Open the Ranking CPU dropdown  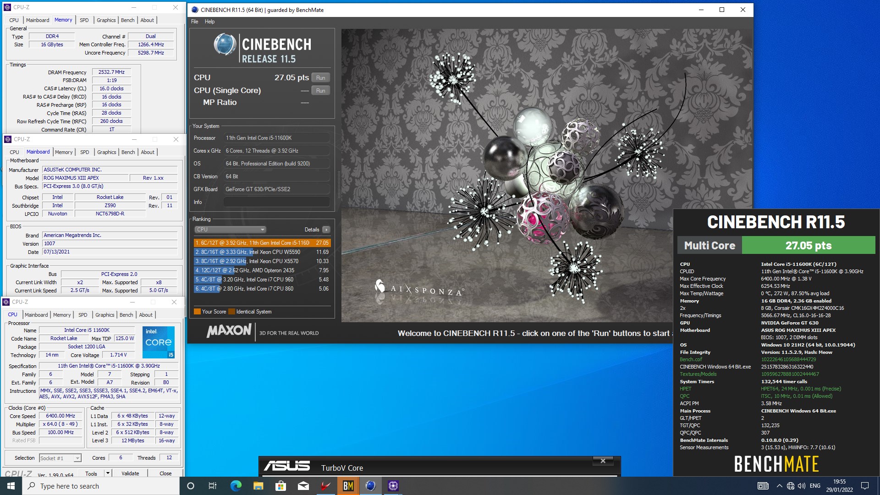tap(230, 230)
